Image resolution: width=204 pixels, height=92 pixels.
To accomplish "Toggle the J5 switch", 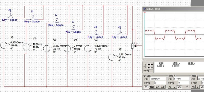I will click(120, 34).
